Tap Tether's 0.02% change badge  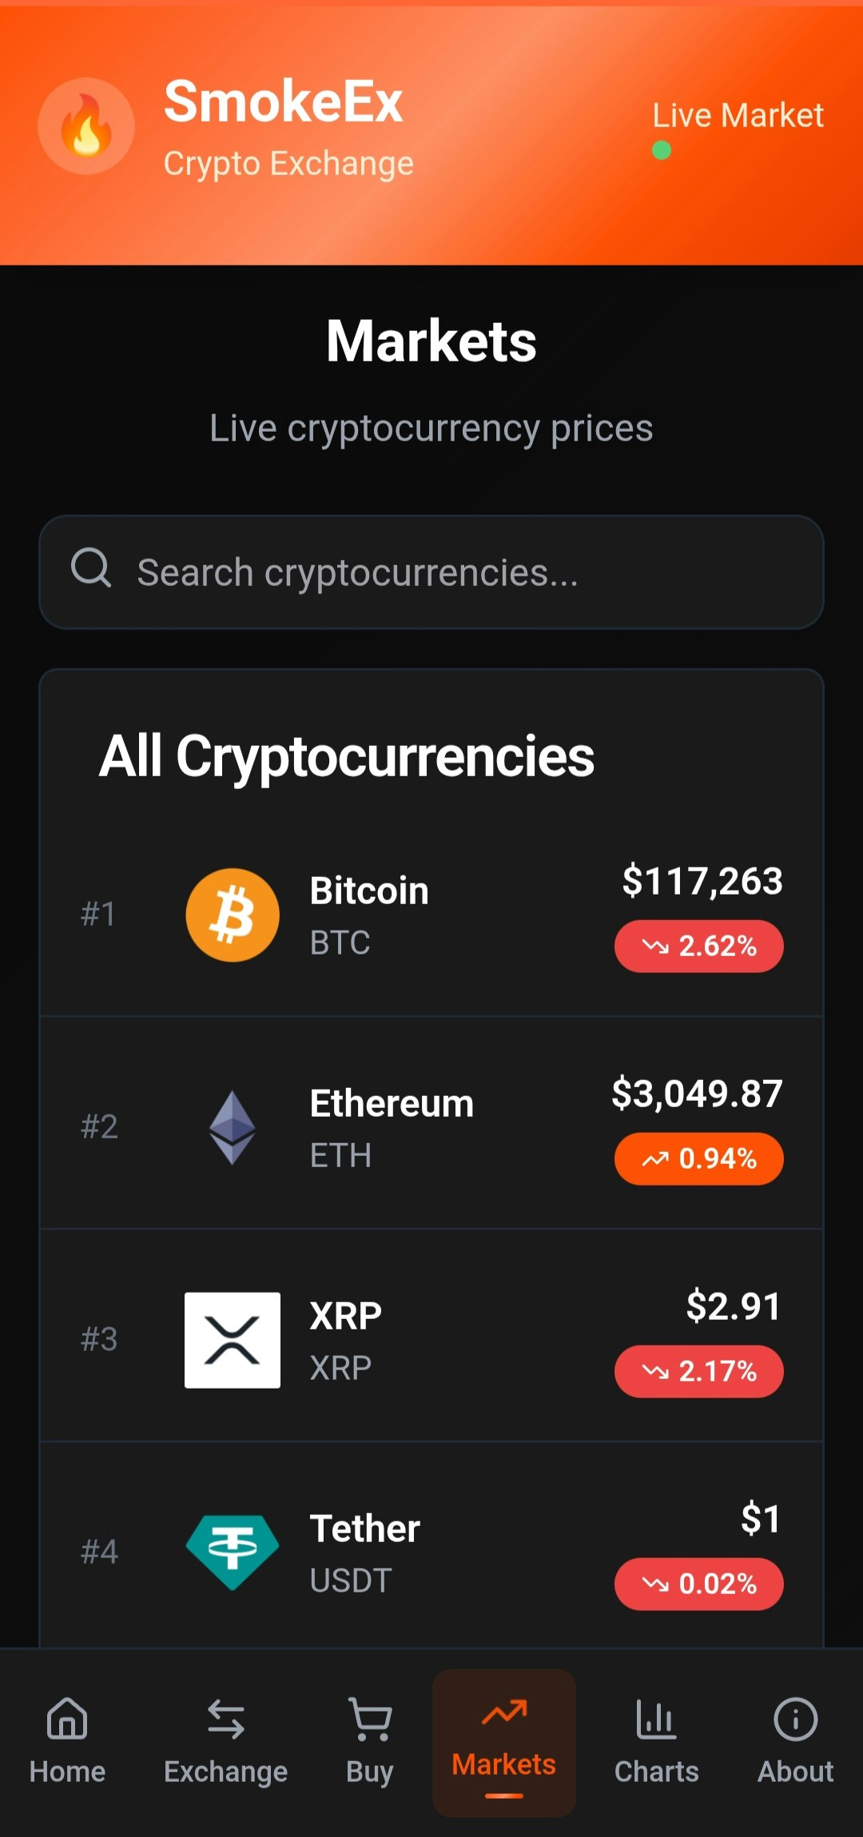tap(699, 1584)
